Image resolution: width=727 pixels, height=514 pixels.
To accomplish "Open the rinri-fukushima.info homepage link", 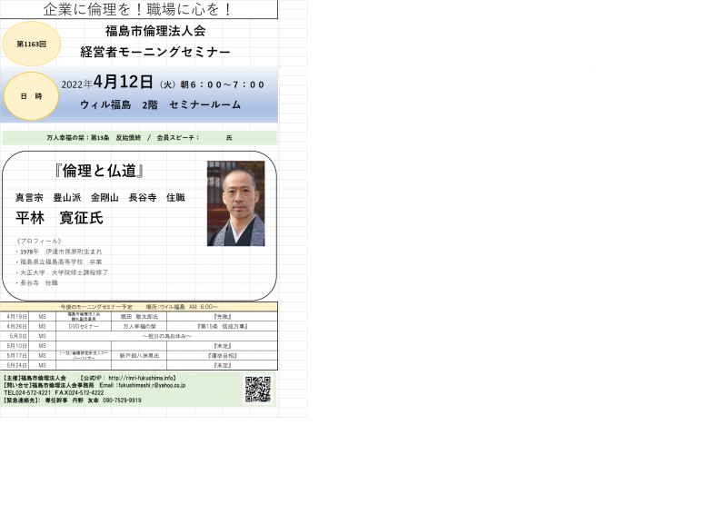I will [142, 378].
